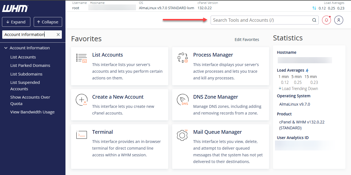Screen dimensions: 351x175
Task: Open DNS Zone Manager via its globe icon
Action: click(182, 100)
